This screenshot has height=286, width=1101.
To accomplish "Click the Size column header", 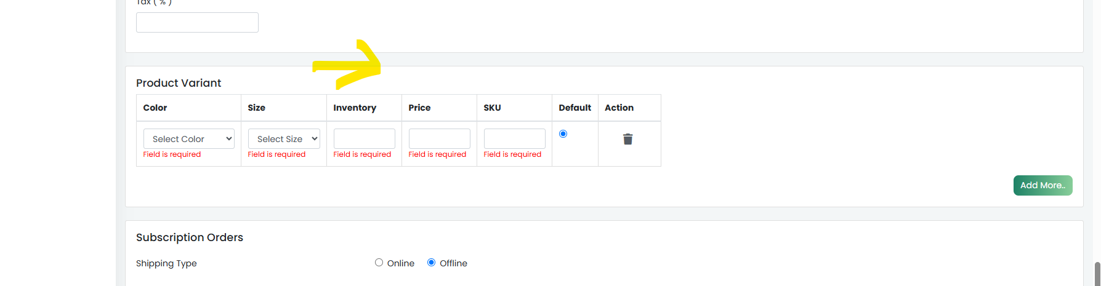I will pos(257,108).
